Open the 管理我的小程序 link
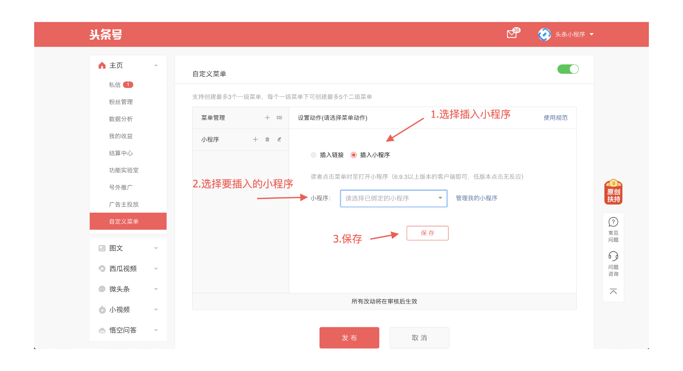The width and height of the screenshot is (683, 371). click(477, 198)
